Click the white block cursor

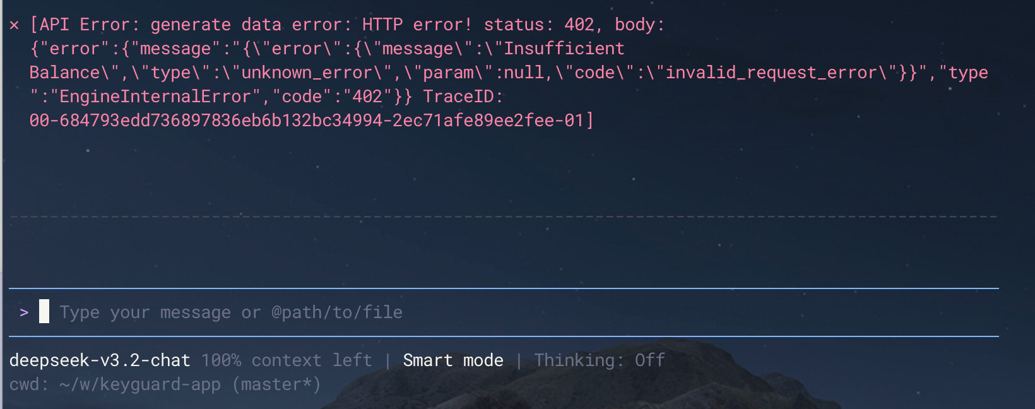coord(44,311)
